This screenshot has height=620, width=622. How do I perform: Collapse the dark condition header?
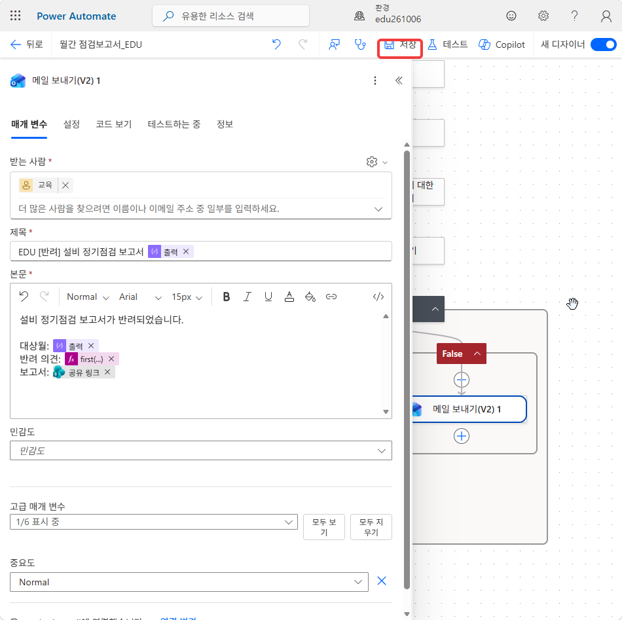[x=435, y=309]
